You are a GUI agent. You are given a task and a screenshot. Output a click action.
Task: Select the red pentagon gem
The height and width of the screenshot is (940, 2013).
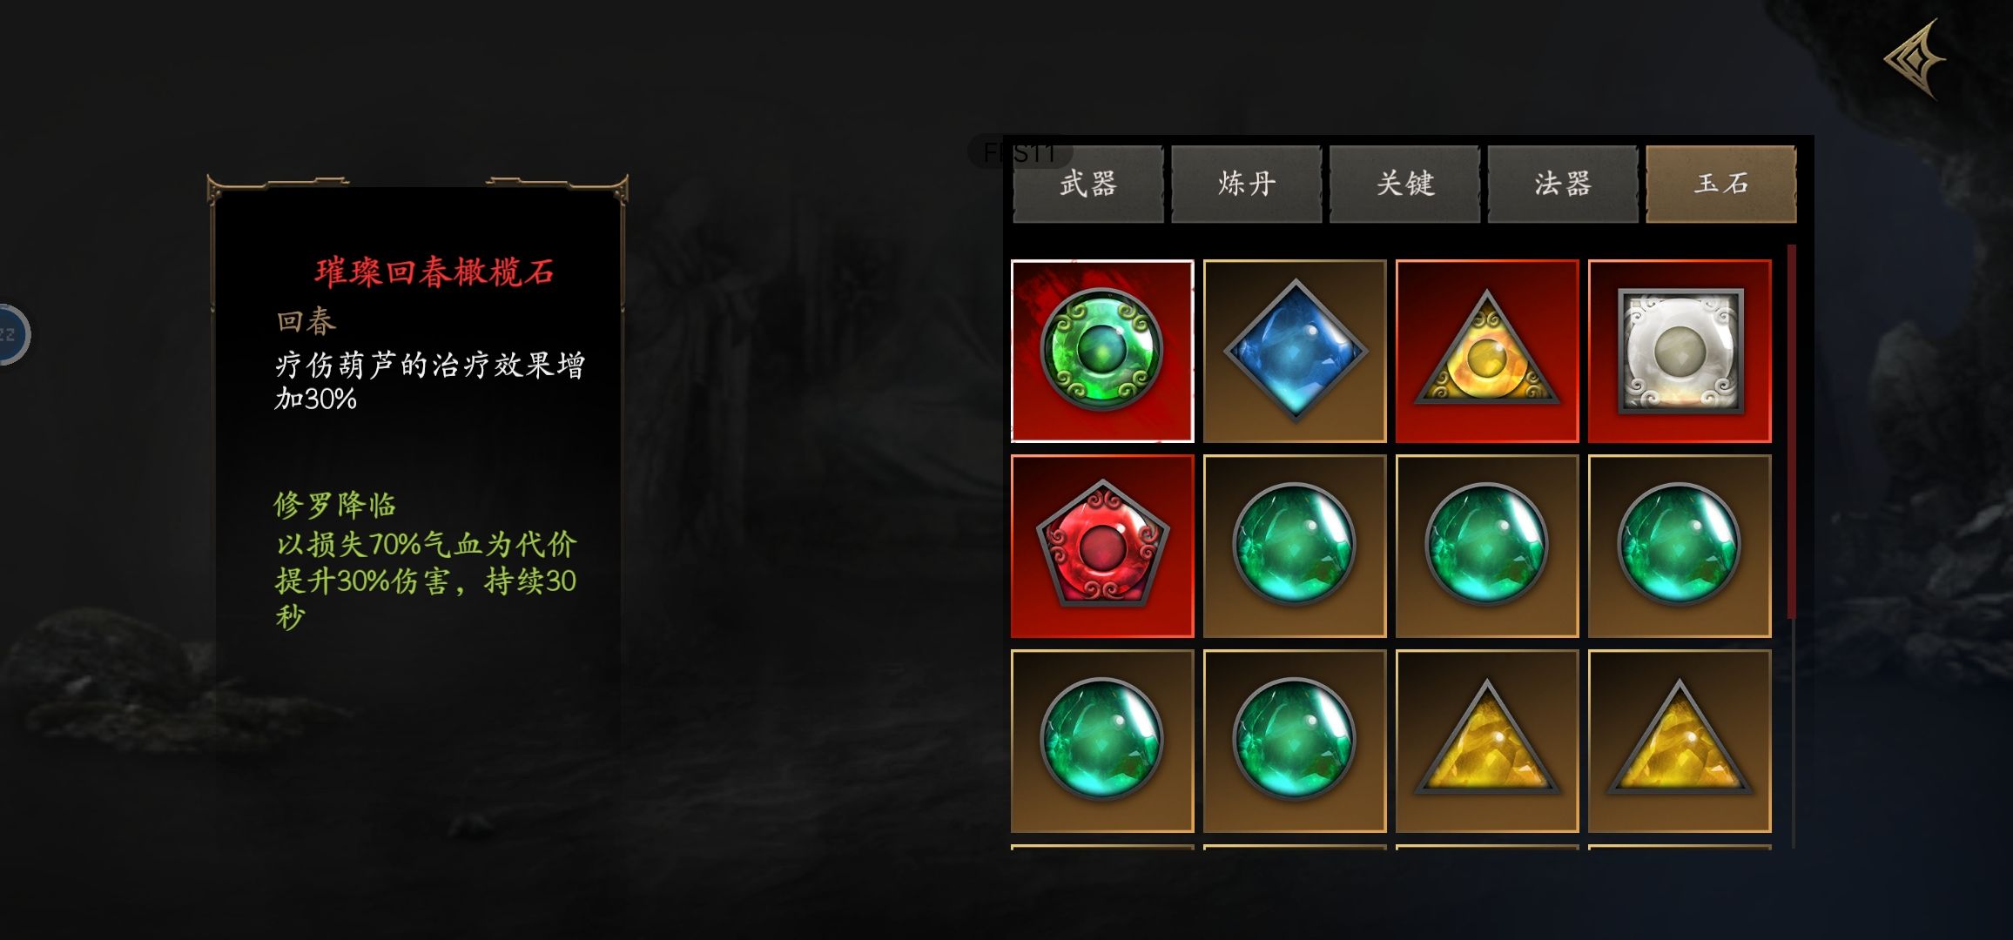[x=1102, y=546]
